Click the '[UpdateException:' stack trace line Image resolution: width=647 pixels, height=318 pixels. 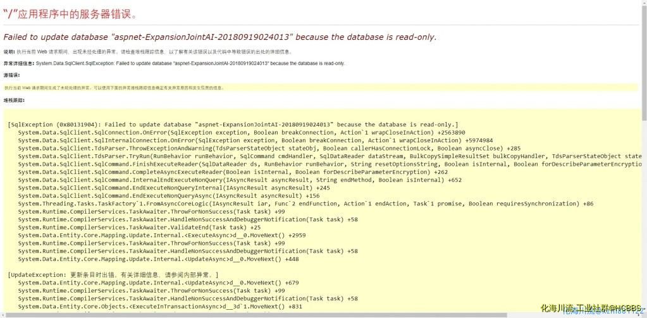click(x=113, y=275)
